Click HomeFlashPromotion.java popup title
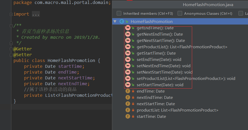 (x=208, y=5)
